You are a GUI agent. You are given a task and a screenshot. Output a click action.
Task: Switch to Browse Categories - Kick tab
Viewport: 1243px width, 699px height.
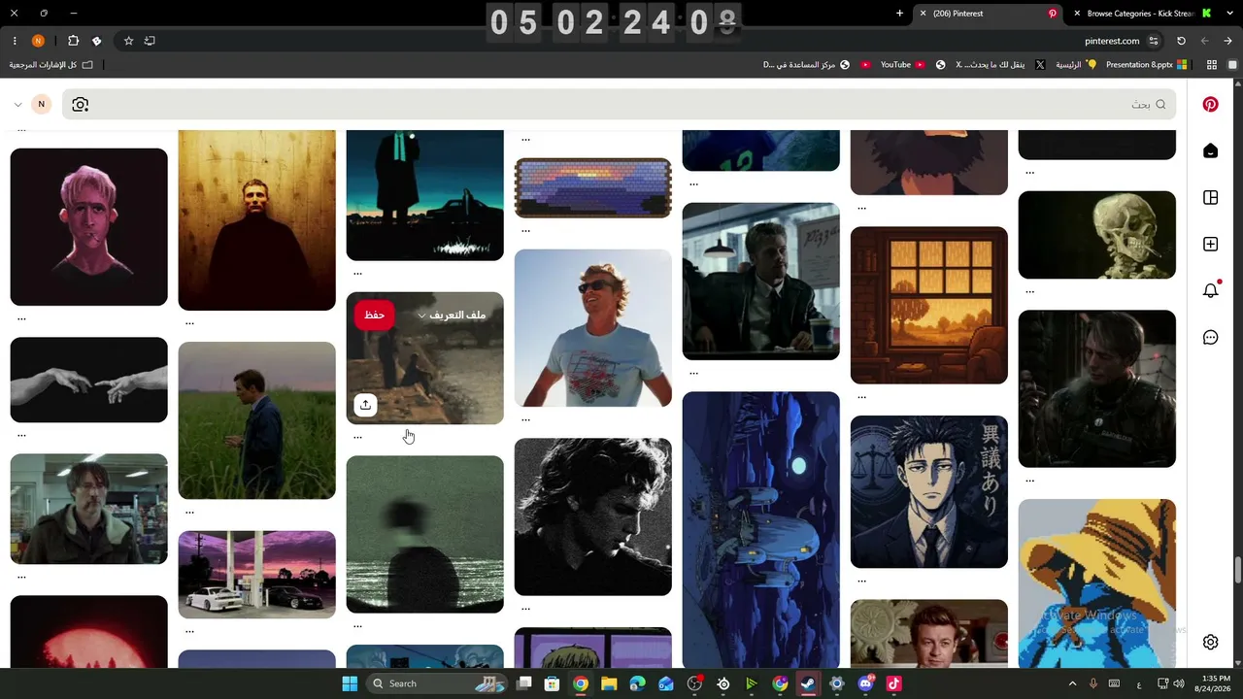(x=1142, y=14)
